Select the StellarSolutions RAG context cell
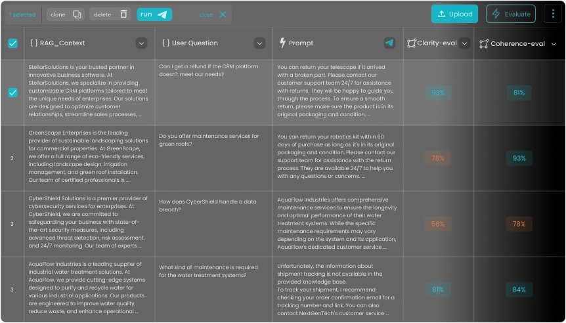Screen dimensions: 566x323 coord(89,93)
